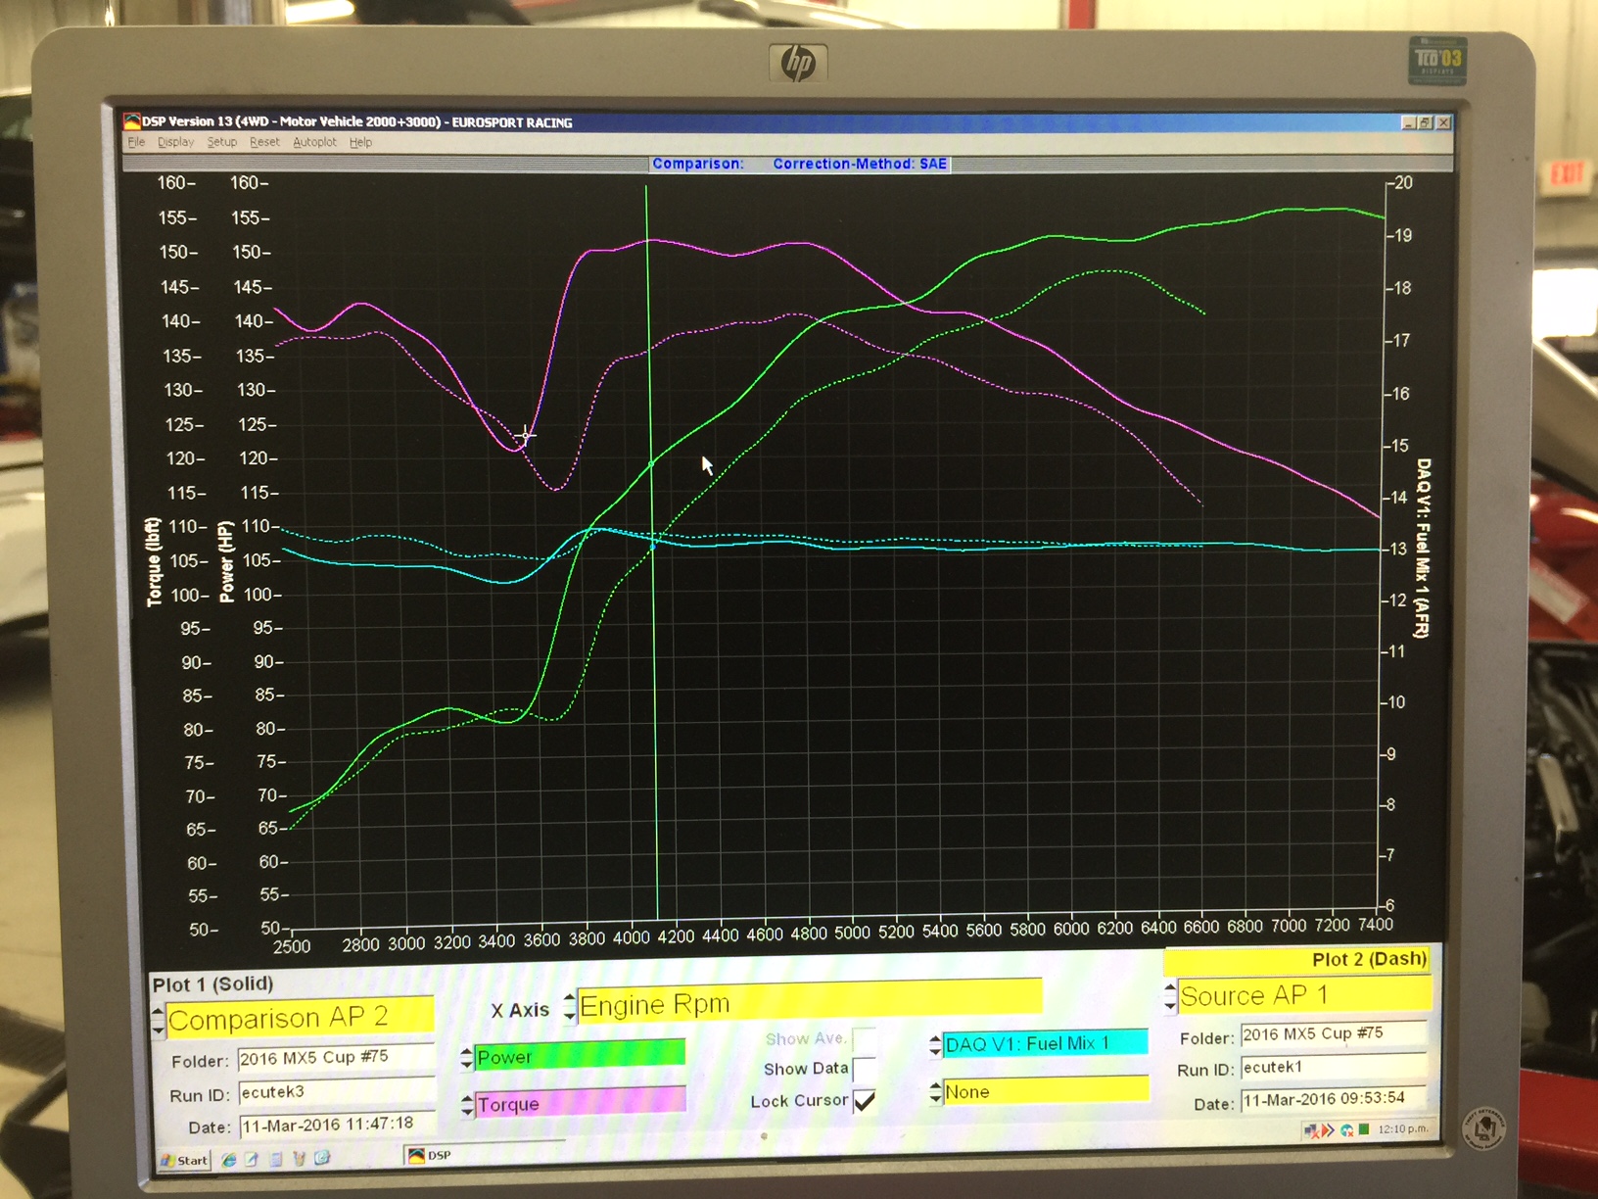
Task: Click the 12:10 p.m. system clock
Action: click(x=1402, y=1129)
